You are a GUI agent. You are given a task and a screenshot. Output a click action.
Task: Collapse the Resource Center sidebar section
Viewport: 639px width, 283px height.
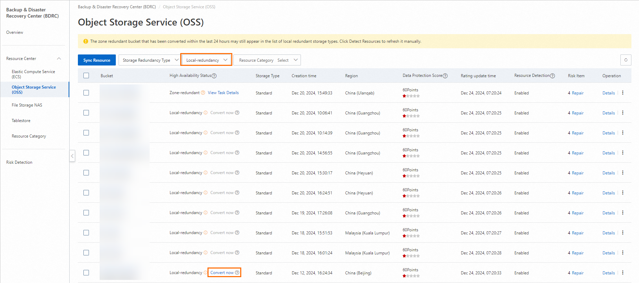click(x=59, y=59)
